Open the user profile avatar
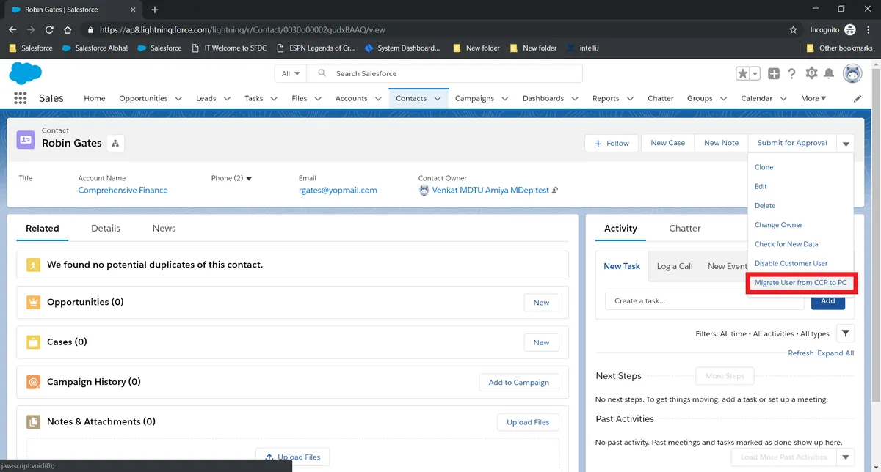 click(852, 73)
